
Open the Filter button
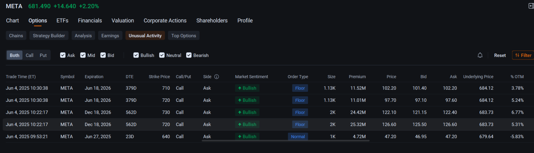523,55
